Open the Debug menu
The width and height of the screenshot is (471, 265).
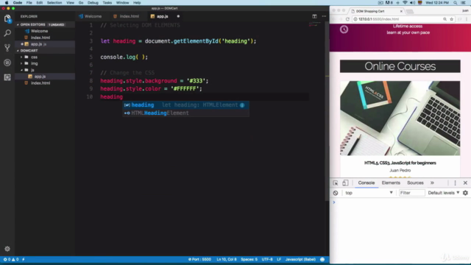(x=93, y=3)
